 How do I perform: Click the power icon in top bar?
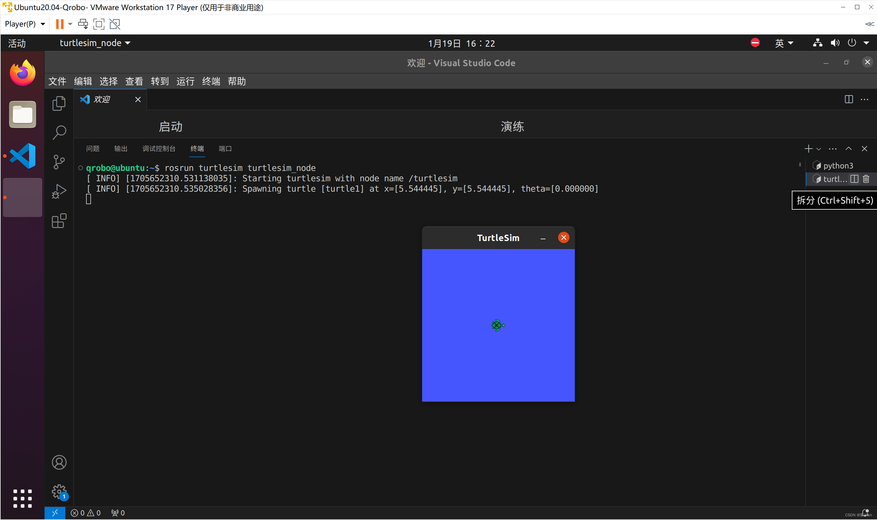[851, 43]
